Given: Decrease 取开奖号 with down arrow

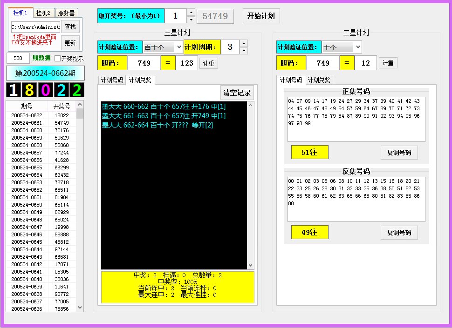Looking at the screenshot, I should coord(191,19).
